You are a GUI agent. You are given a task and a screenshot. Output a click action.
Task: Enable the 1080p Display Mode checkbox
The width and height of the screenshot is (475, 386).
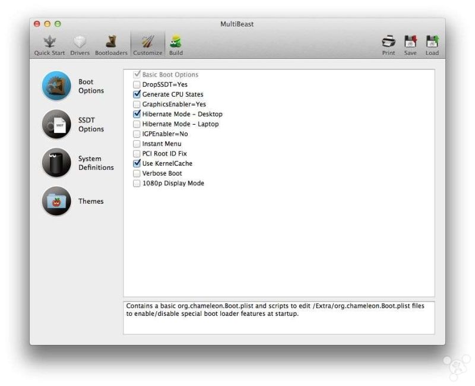click(x=137, y=183)
